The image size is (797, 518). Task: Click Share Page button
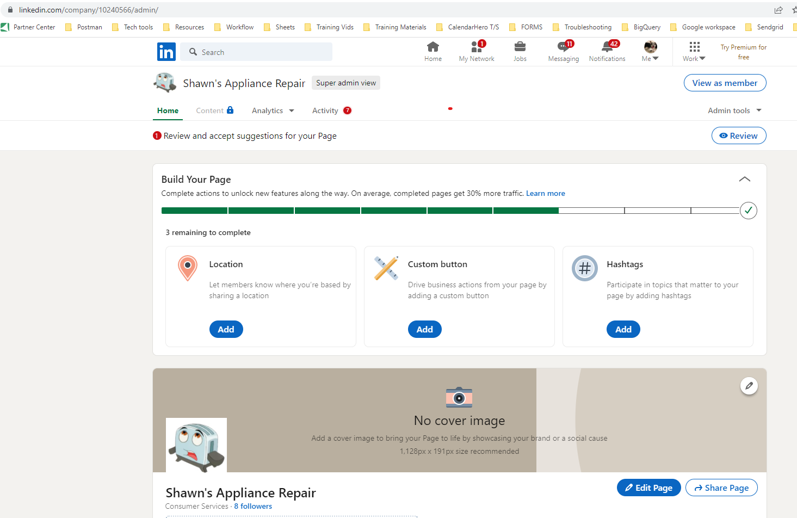pos(721,488)
